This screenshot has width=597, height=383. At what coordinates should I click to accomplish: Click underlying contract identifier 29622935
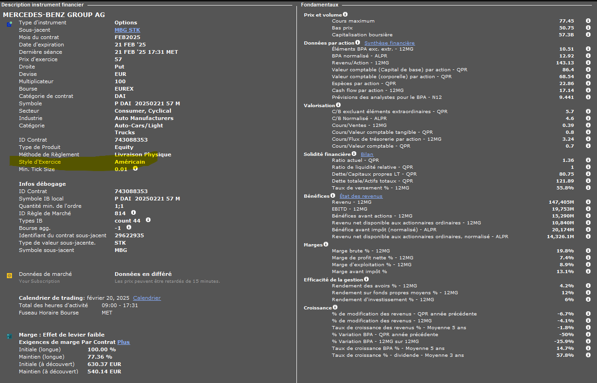(x=129, y=235)
